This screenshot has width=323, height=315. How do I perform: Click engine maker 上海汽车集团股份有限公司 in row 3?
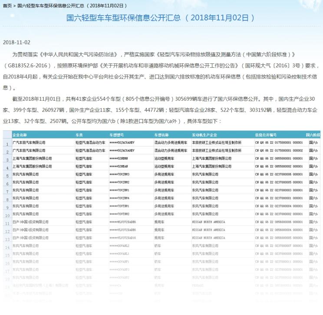point(212,158)
